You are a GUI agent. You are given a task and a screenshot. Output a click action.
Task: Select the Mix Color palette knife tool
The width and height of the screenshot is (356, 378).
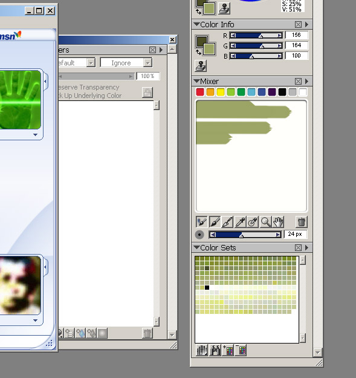tap(227, 221)
